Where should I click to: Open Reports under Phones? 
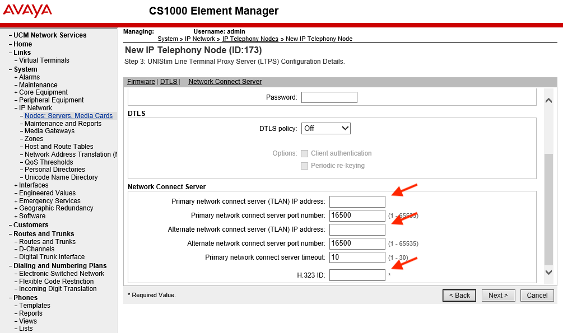tap(31, 313)
